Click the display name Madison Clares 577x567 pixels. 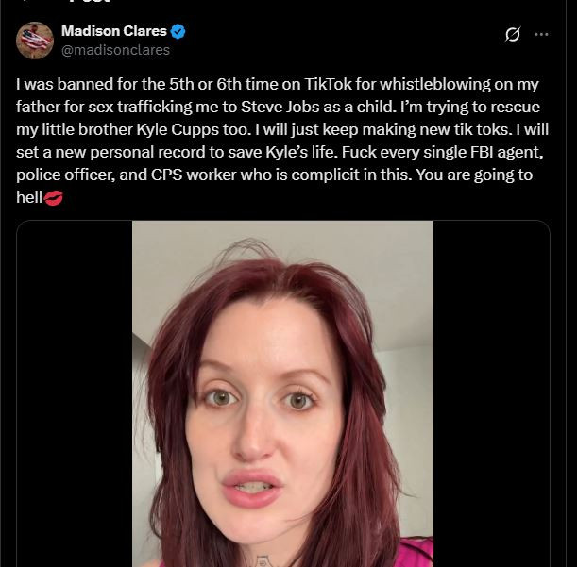tap(113, 31)
